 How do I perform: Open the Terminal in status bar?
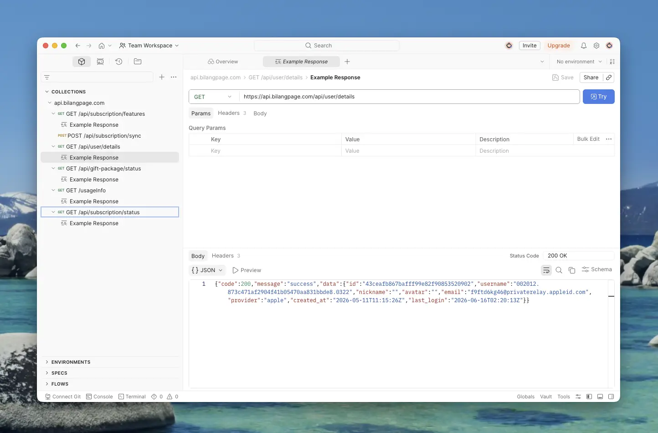132,397
